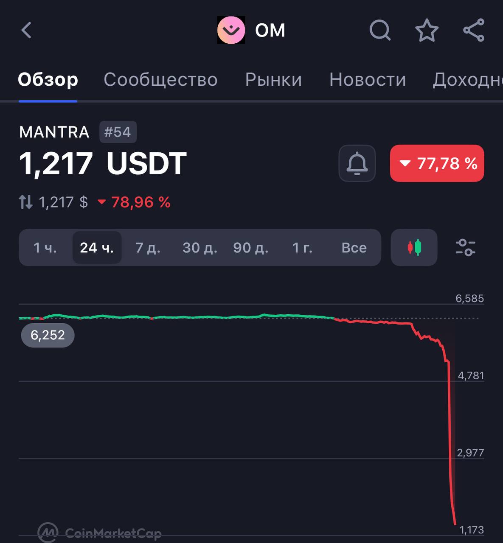Share the OM page
The width and height of the screenshot is (503, 543).
pyautogui.click(x=473, y=30)
